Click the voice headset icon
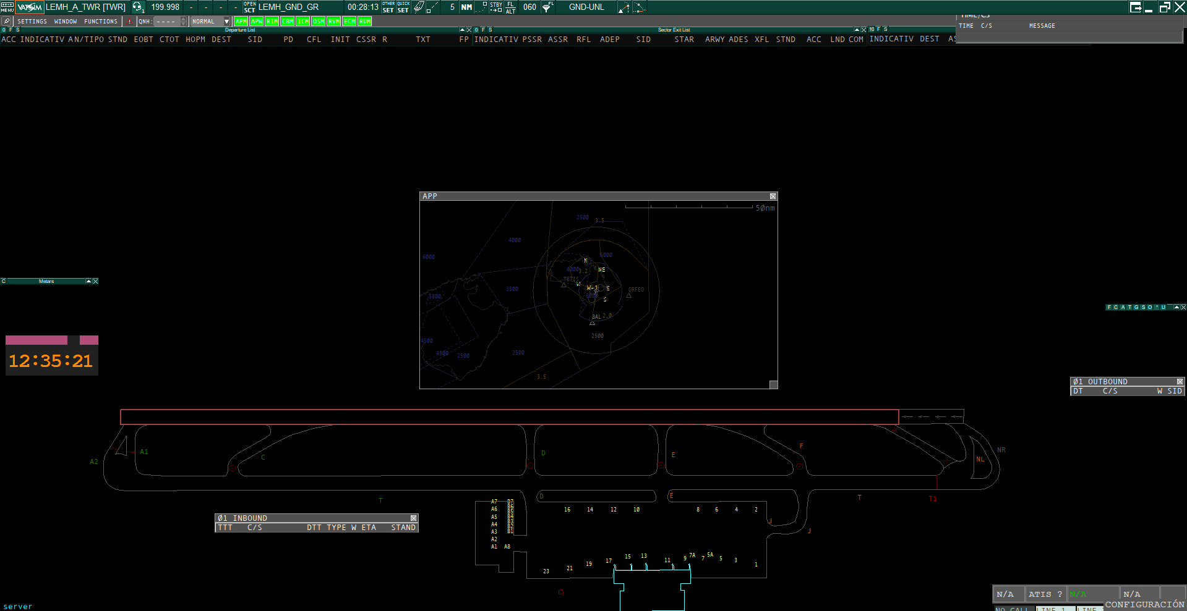1187x611 pixels. pos(137,7)
